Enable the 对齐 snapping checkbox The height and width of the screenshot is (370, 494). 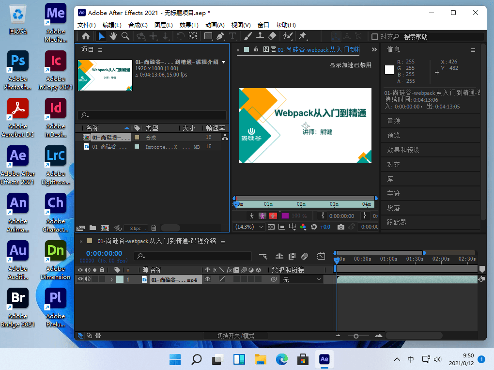click(x=375, y=37)
